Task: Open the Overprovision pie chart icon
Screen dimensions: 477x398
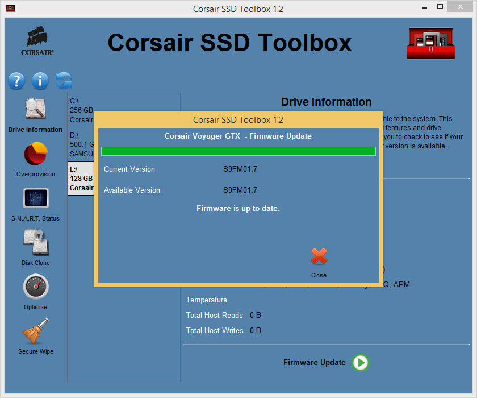Action: pyautogui.click(x=36, y=153)
